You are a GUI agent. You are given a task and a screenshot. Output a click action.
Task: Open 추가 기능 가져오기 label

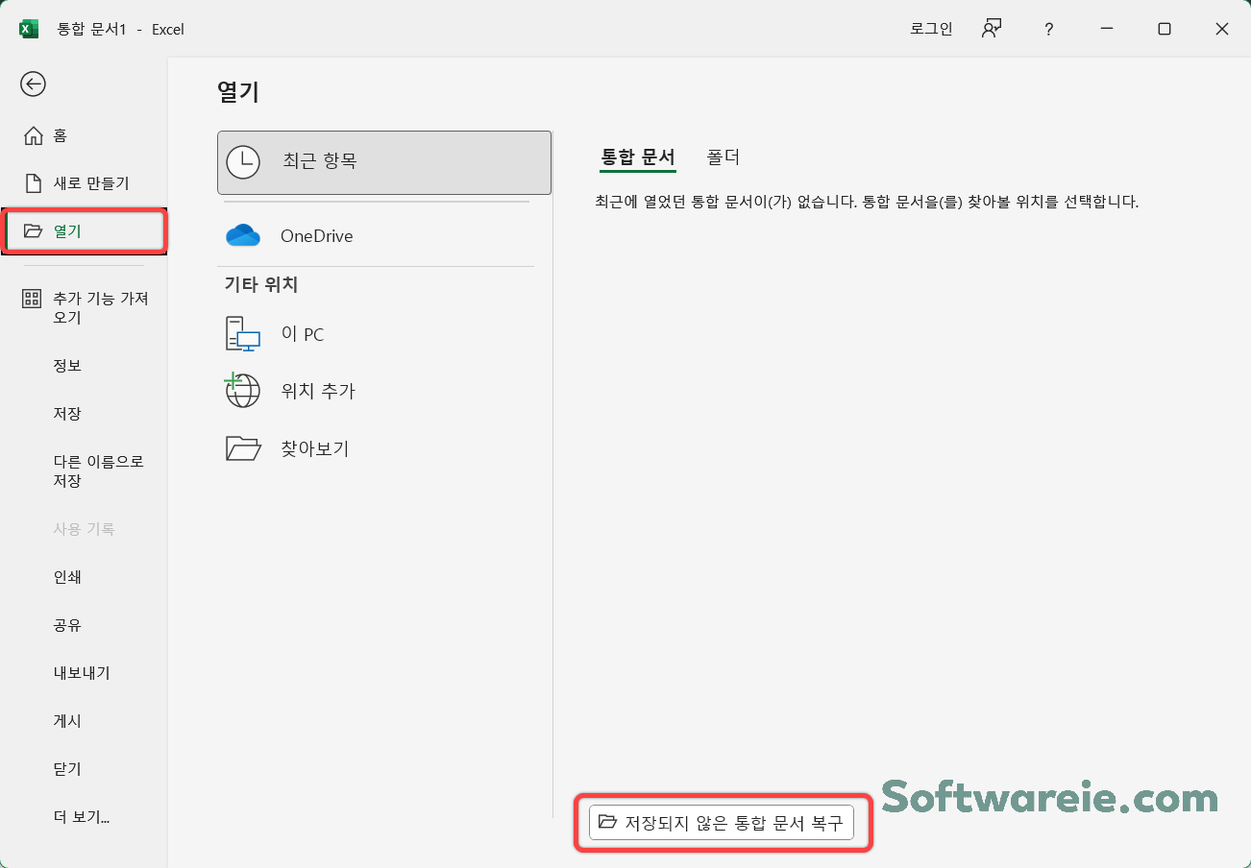tap(101, 308)
